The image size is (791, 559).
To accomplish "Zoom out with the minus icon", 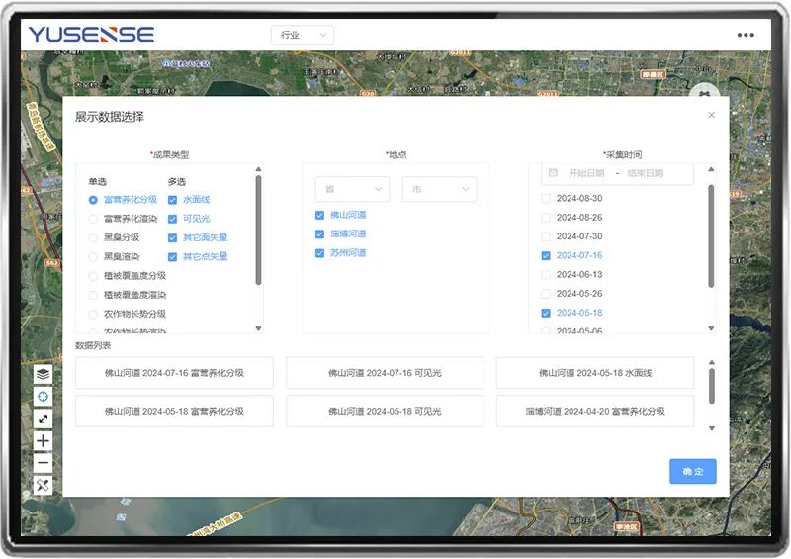I will (43, 462).
